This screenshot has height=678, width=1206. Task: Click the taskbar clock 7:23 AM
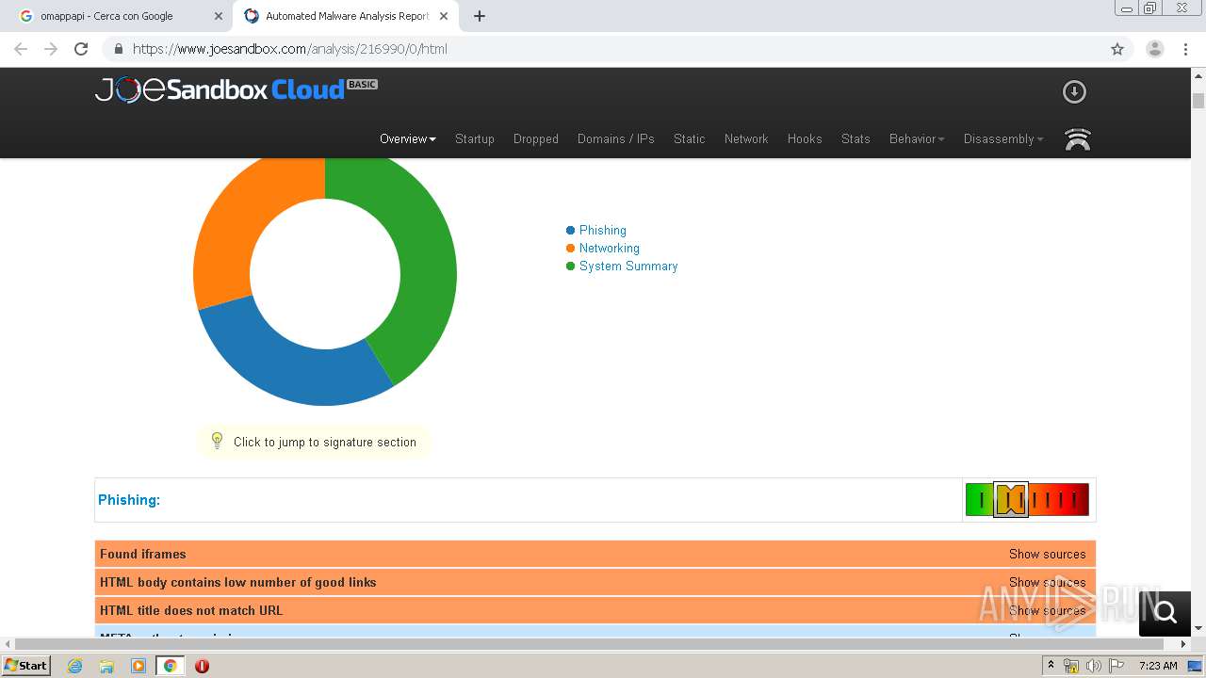[x=1158, y=666]
